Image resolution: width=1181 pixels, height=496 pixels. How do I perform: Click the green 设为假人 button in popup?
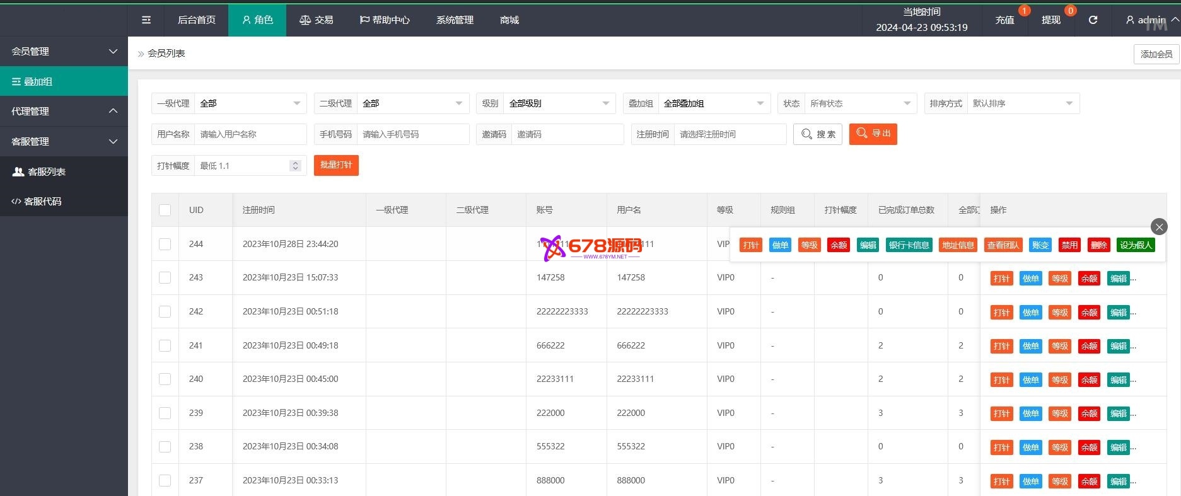pos(1136,245)
